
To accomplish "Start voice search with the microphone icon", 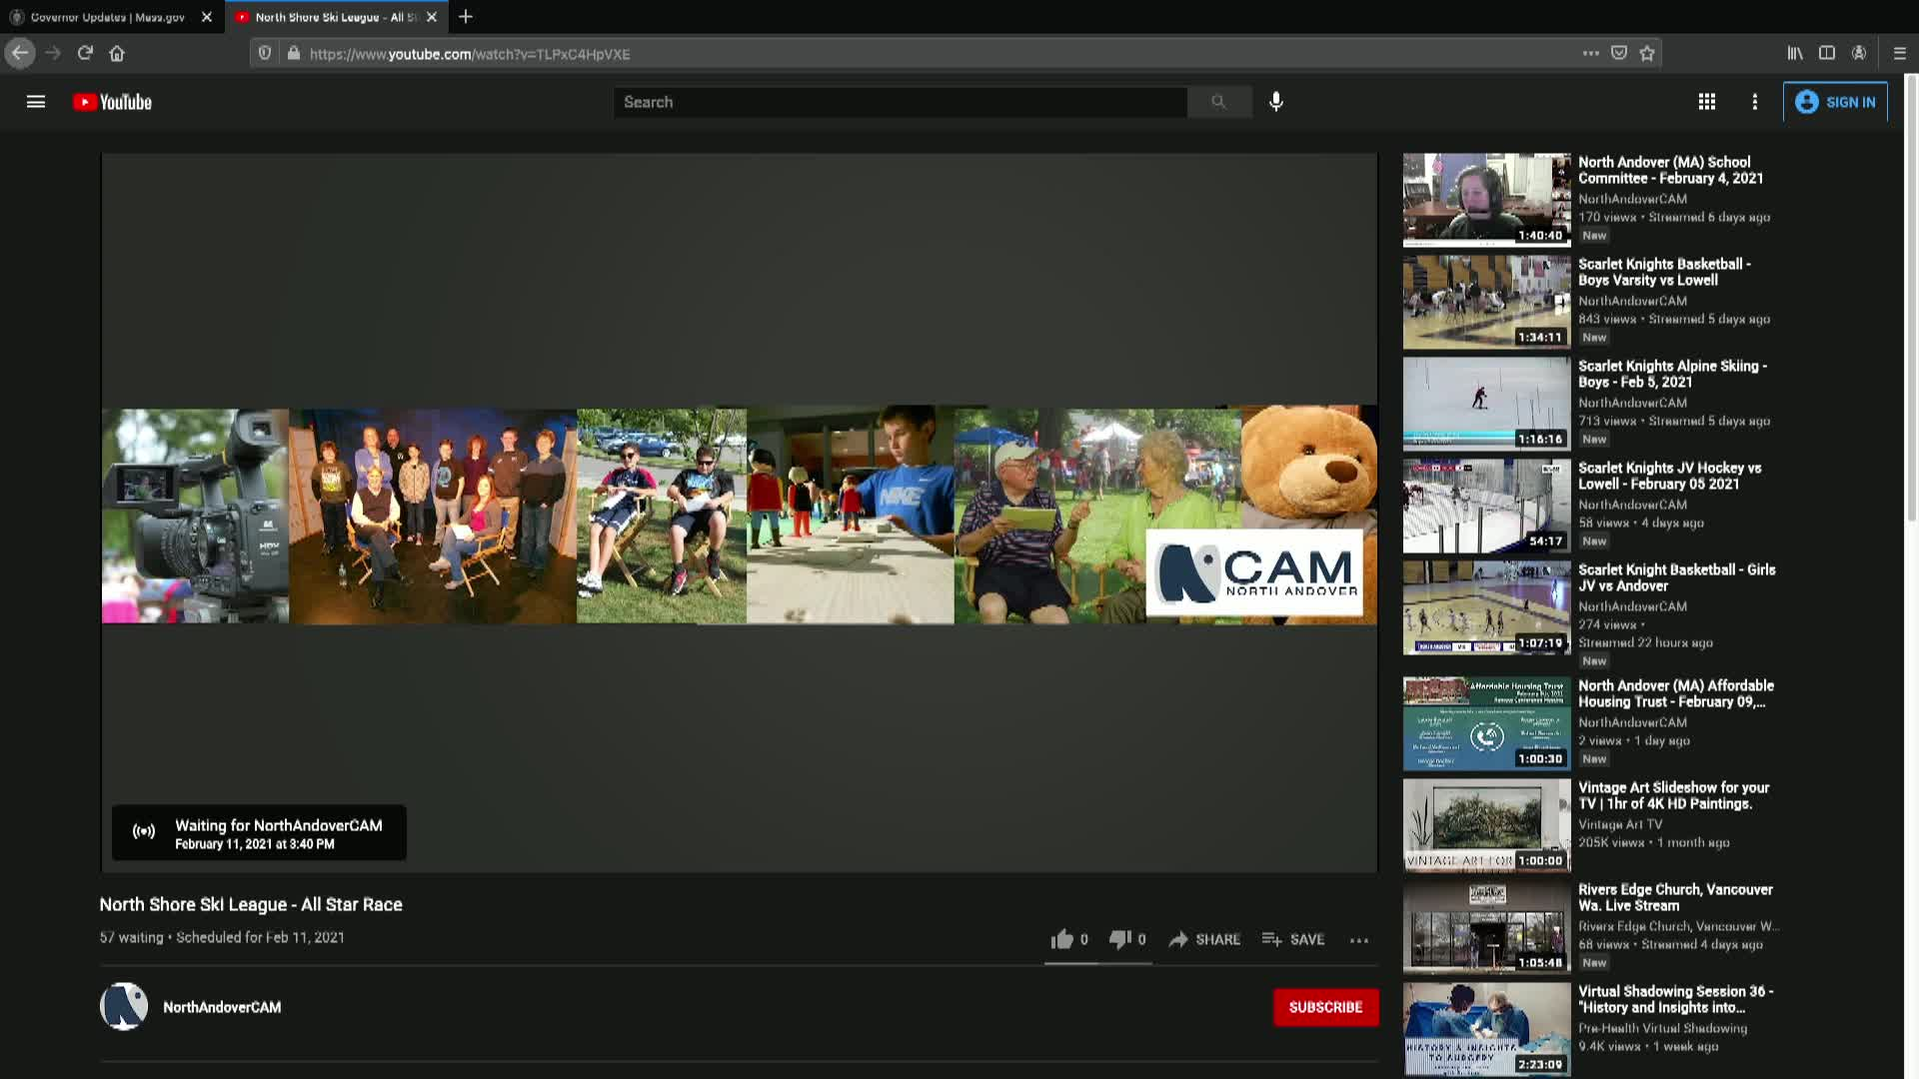I will [x=1276, y=102].
